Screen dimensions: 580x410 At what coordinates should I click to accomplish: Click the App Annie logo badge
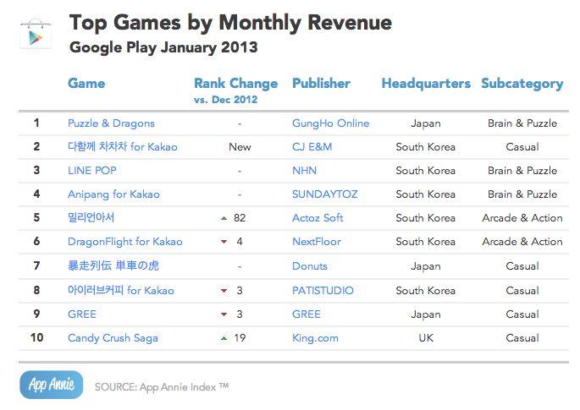coord(52,385)
